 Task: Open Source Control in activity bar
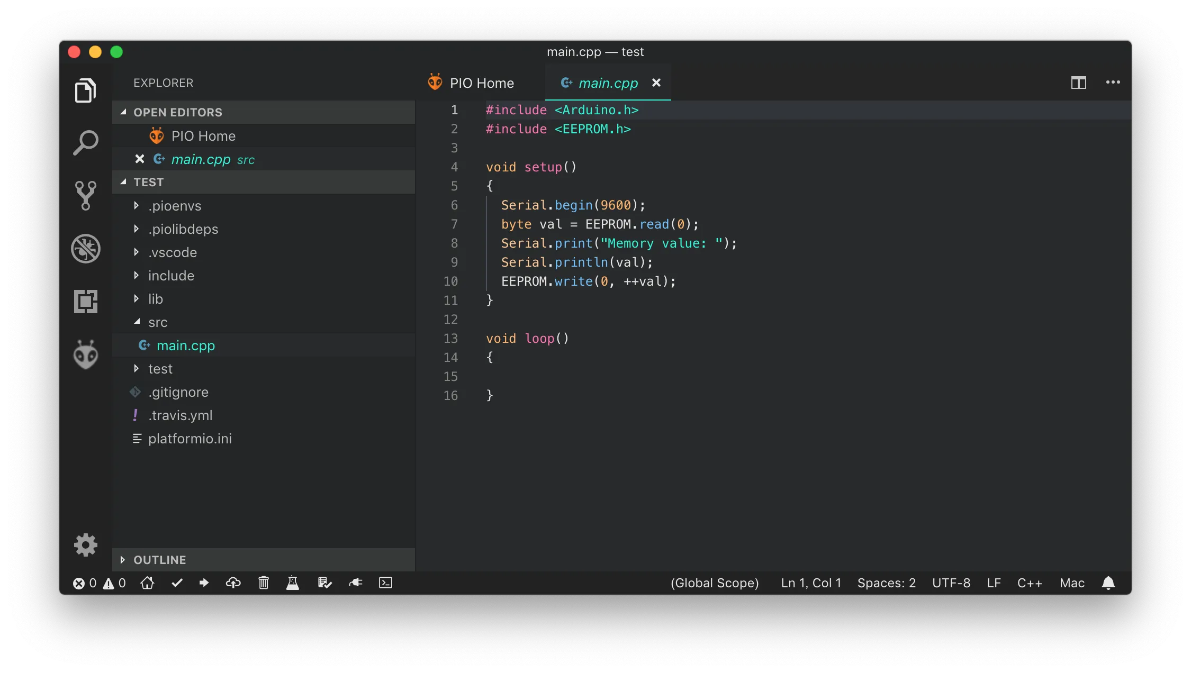pos(85,196)
